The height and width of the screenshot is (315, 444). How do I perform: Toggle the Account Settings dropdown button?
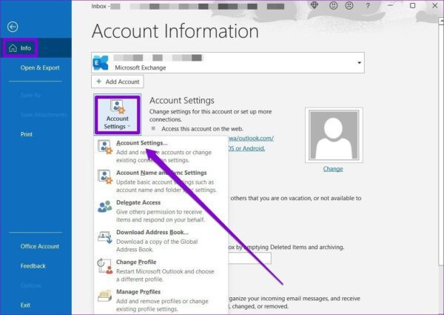pyautogui.click(x=118, y=115)
